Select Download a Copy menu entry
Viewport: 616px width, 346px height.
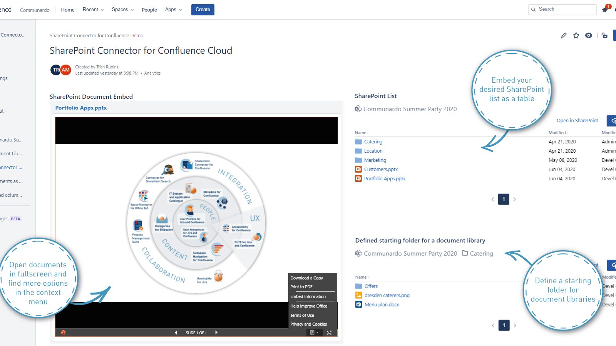tap(306, 278)
